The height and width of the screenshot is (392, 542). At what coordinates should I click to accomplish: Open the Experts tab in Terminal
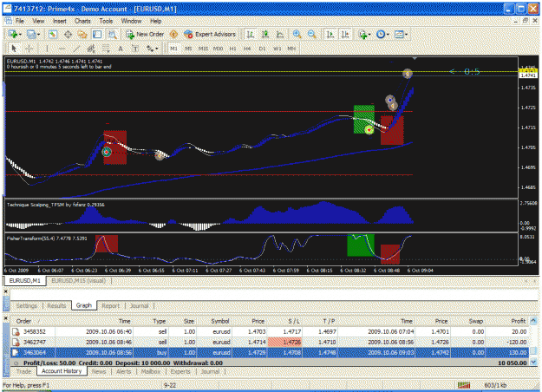[180, 371]
